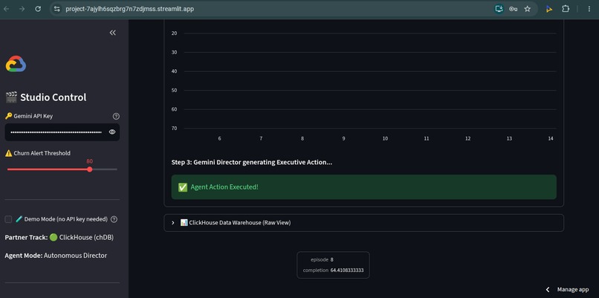Viewport: 599px width, 298px height.
Task: Click x-axis label 10 on the chart
Action: click(385, 139)
